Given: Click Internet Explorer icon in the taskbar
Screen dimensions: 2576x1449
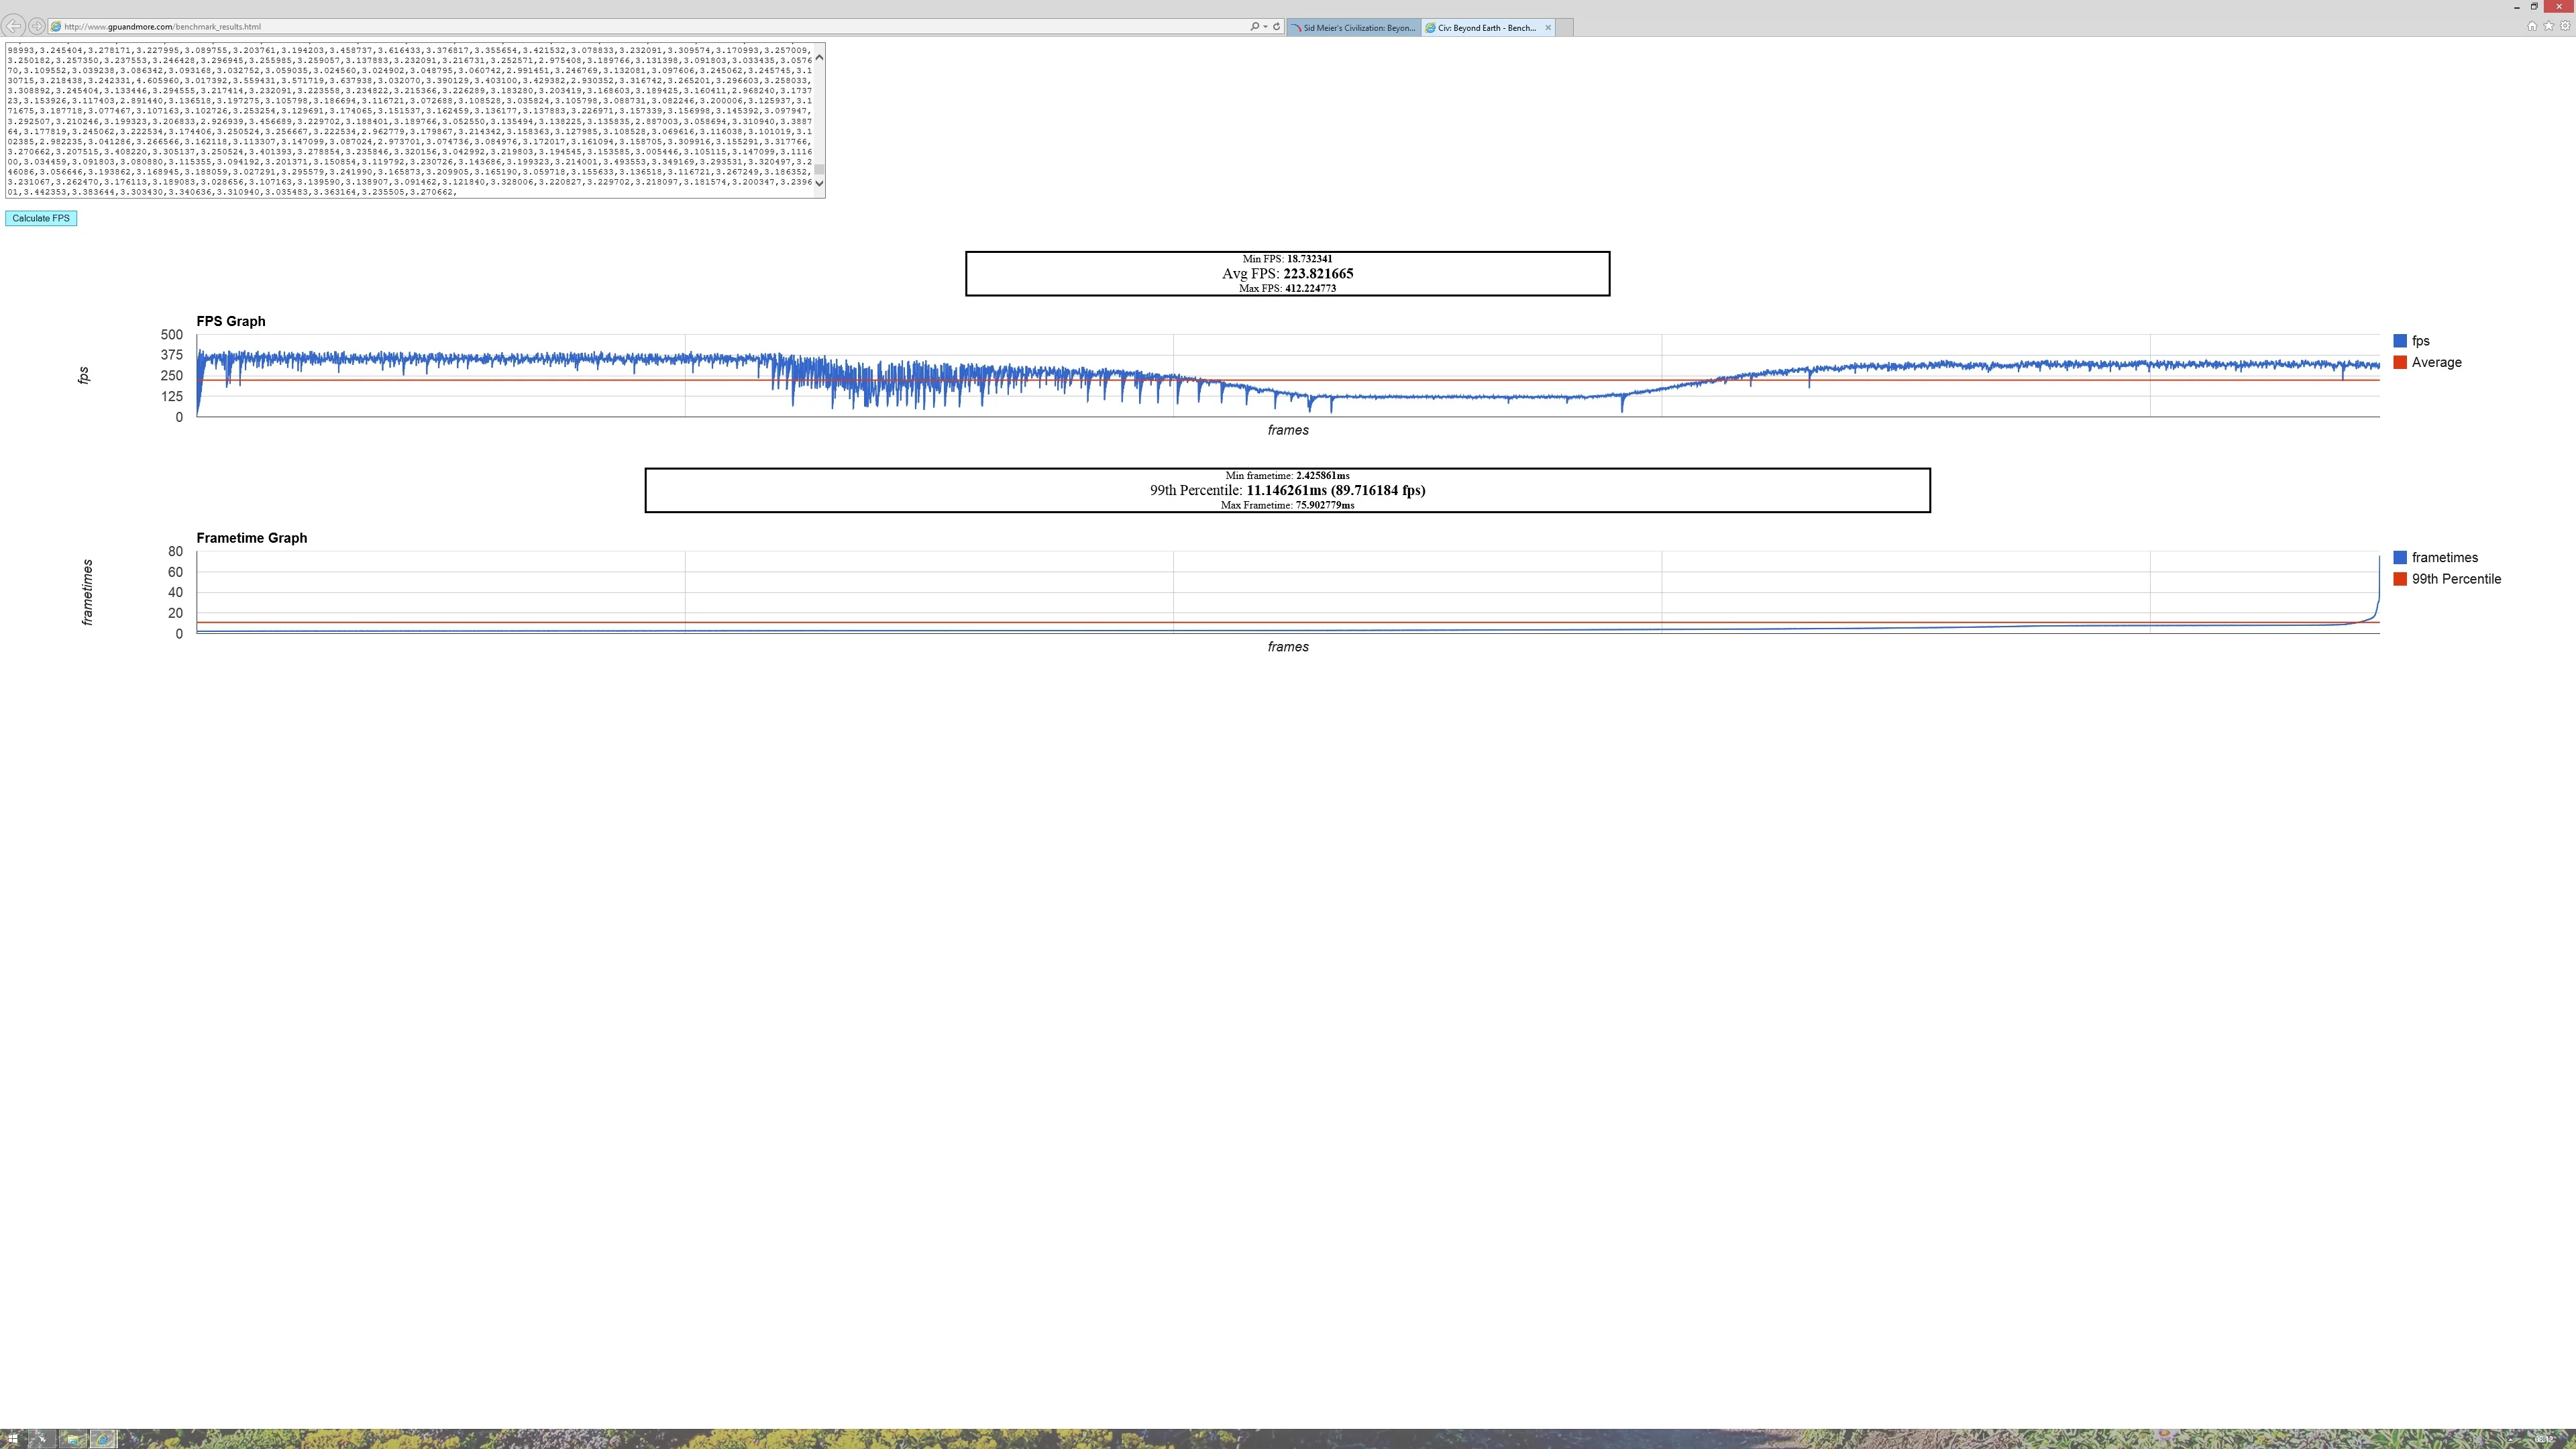Looking at the screenshot, I should [102, 1439].
